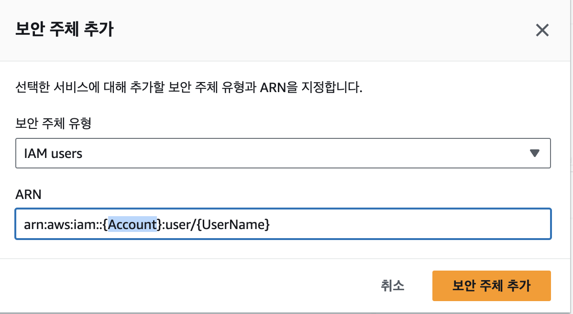Click empty space at end of ARN field

[x=430, y=223]
